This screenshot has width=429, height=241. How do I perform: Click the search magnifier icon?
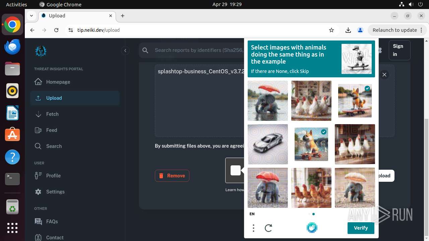pyautogui.click(x=145, y=50)
